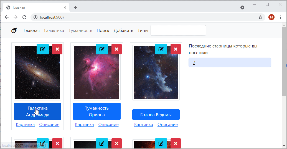Image resolution: width=287 pixels, height=149 pixels.
Task: Click the navbar search input field
Action: tap(178, 30)
